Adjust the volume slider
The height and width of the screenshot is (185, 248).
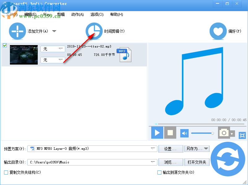click(x=202, y=133)
